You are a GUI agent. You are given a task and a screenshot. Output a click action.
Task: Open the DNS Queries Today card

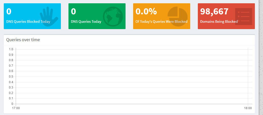[x=97, y=16]
